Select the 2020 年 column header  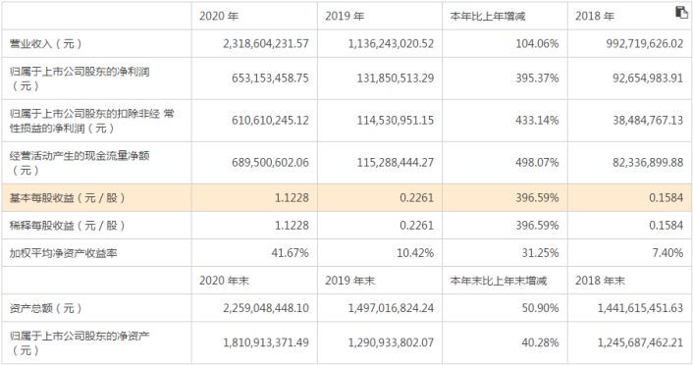[219, 17]
